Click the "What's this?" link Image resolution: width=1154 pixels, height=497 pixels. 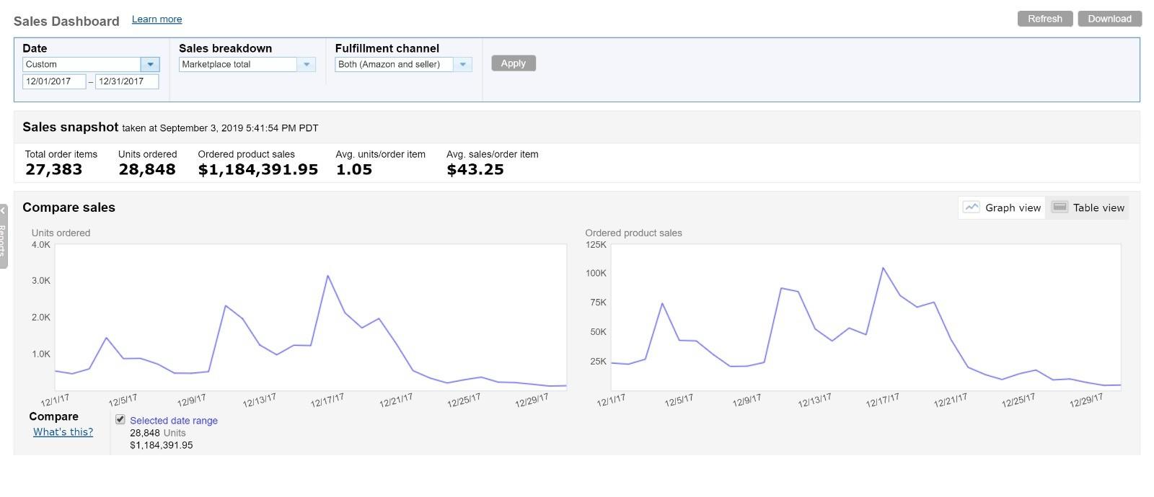pos(63,432)
